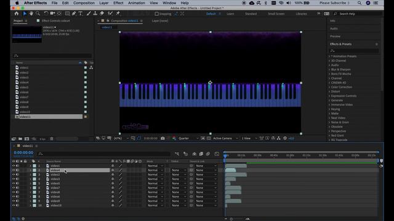Expand the video1 layer properties
Viewport: 394px width, 221px height.
tap(30, 166)
